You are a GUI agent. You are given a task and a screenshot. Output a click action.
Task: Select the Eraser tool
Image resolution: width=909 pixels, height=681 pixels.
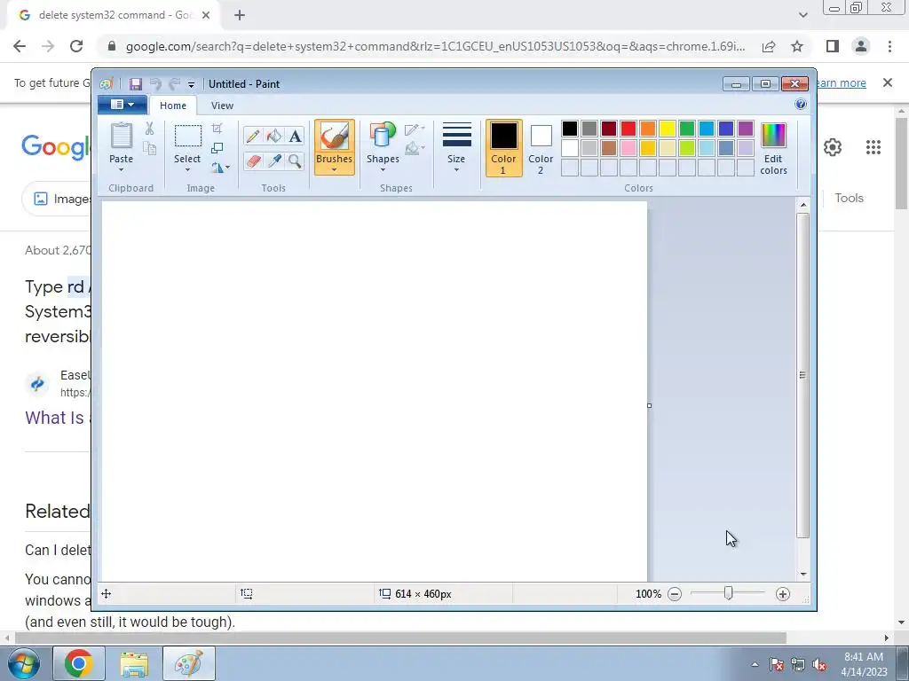point(253,160)
